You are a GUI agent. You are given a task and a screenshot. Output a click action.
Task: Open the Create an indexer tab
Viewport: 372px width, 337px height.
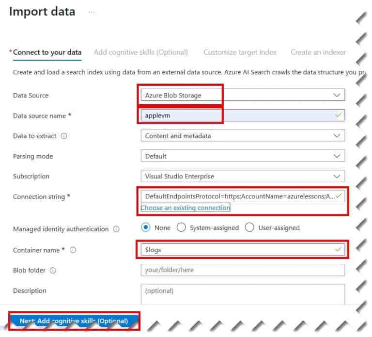click(x=318, y=52)
